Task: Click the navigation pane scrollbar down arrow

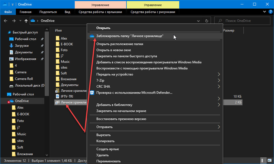Action: [47, 155]
